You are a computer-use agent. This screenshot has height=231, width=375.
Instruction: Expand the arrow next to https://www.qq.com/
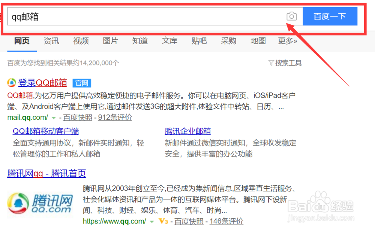[151, 222]
